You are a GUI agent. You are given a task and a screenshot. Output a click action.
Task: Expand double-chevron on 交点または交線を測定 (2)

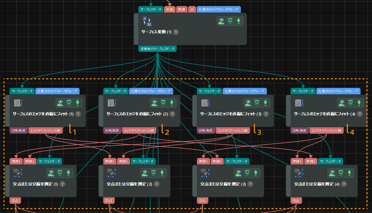coord(154,173)
